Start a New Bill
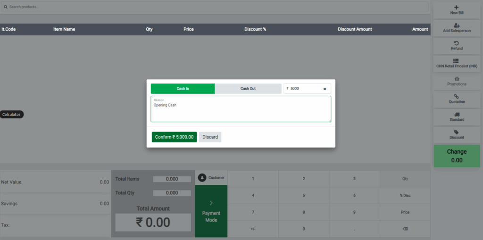 [457, 10]
